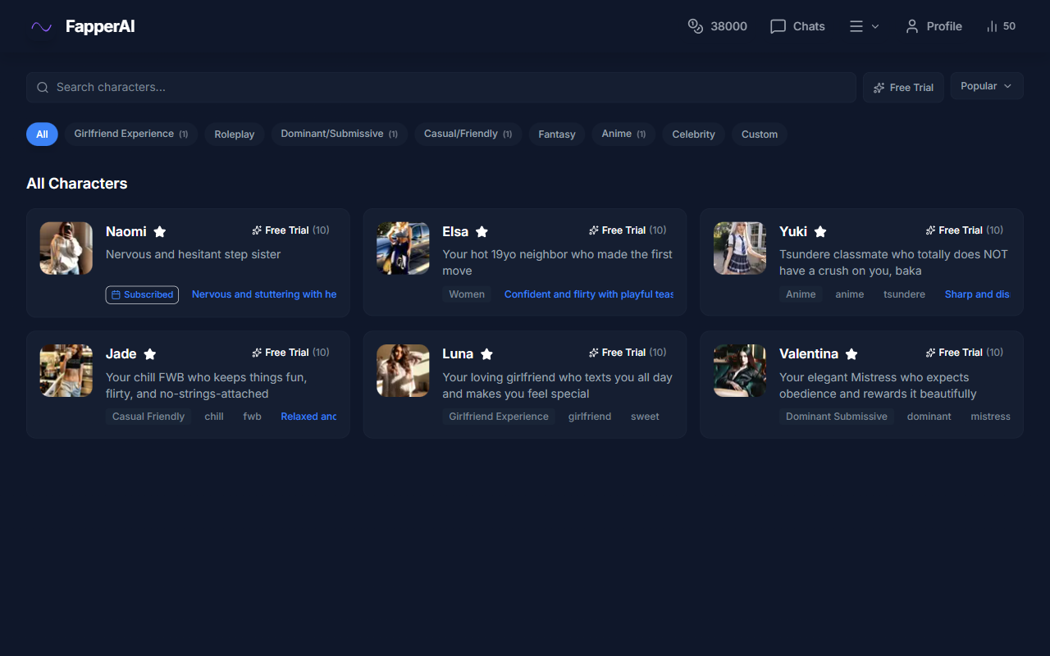This screenshot has height=656, width=1050.
Task: Open Chats via the chat bubble icon
Action: (x=778, y=25)
